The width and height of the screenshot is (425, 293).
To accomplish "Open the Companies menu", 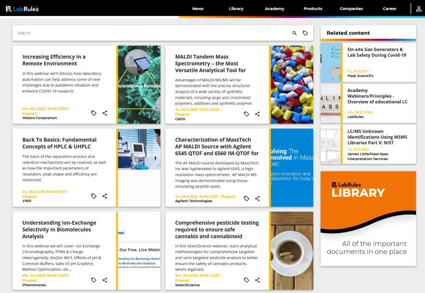I will pyautogui.click(x=351, y=8).
